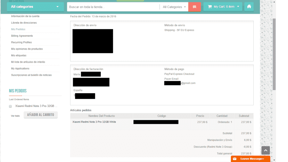Open the Leave Message chat bar
288x162 pixels.
click(x=251, y=159)
